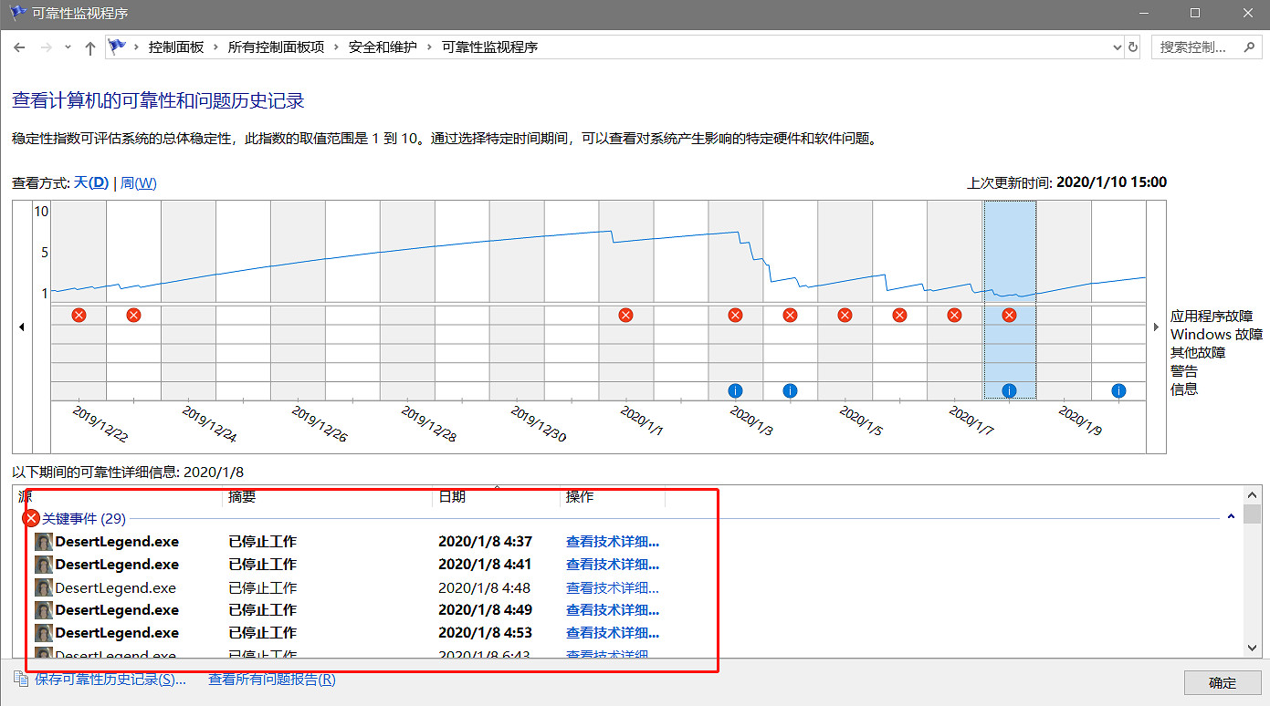Switch view to 周(W)
The image size is (1270, 706).
(x=138, y=183)
